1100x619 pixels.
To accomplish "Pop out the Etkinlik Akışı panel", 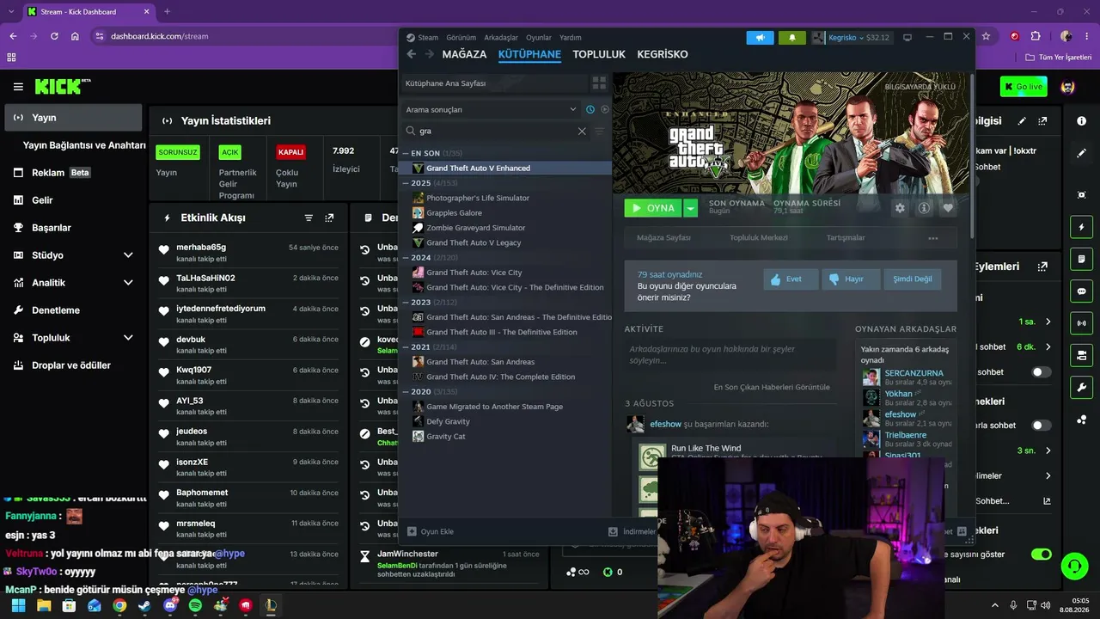I will (x=329, y=218).
